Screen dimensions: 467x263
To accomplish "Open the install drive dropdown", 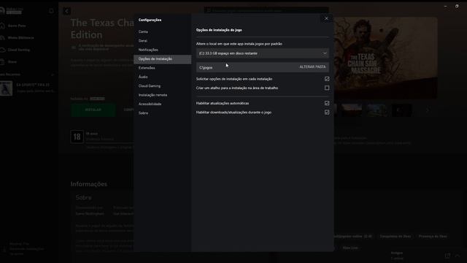I will (x=263, y=53).
